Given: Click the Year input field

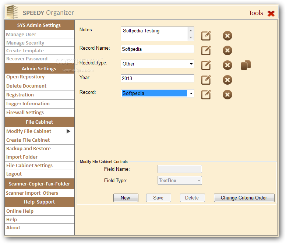Looking at the screenshot, I should coord(158,78).
